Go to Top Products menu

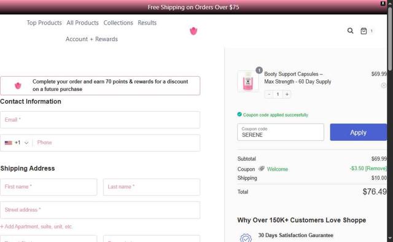tap(44, 23)
